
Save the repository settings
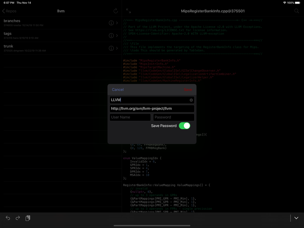[188, 90]
